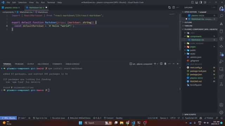
Task: Click the compare changes icon in editor toolbar
Action: click(x=169, y=7)
